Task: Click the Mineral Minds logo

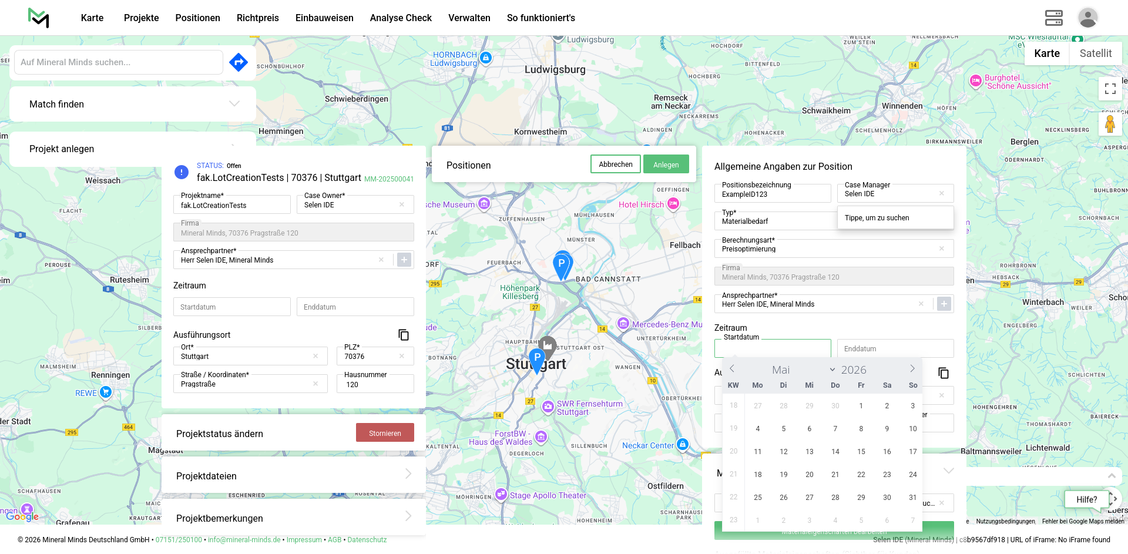Action: tap(39, 18)
